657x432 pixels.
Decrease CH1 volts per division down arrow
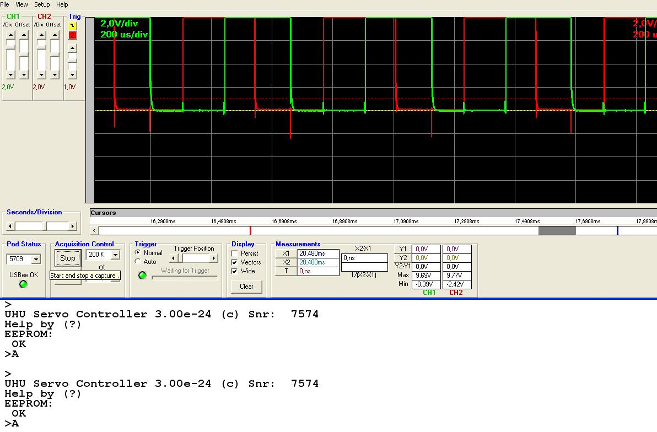click(x=11, y=74)
